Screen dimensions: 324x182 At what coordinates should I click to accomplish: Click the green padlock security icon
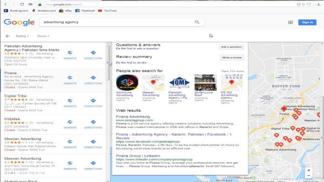(x=40, y=4)
